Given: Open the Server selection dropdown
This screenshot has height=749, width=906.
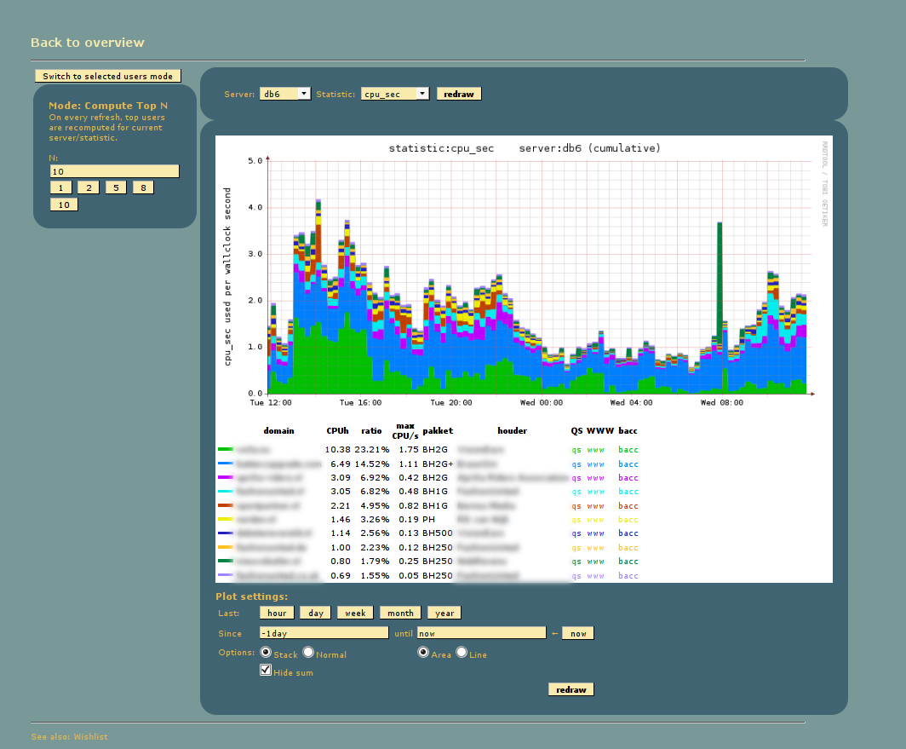Looking at the screenshot, I should [x=284, y=94].
